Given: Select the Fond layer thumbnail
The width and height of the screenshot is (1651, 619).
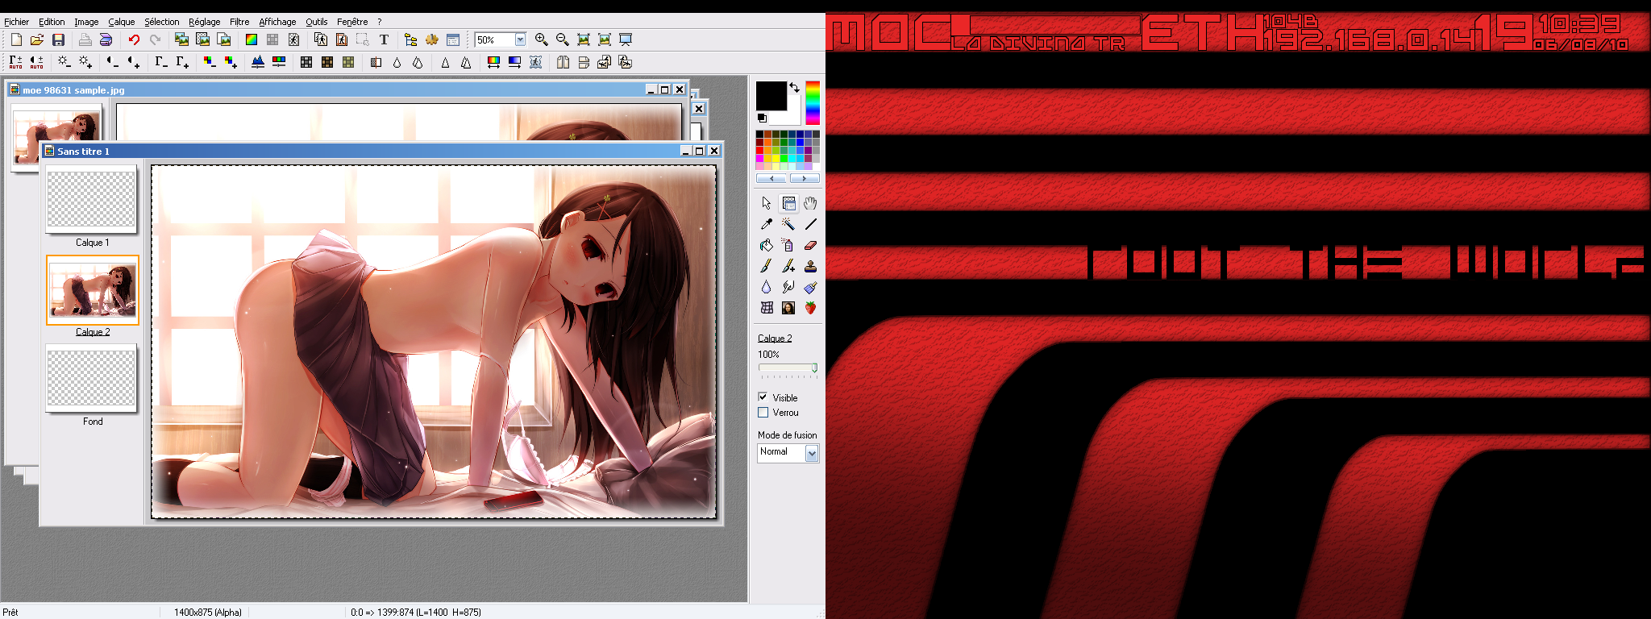Looking at the screenshot, I should point(91,379).
